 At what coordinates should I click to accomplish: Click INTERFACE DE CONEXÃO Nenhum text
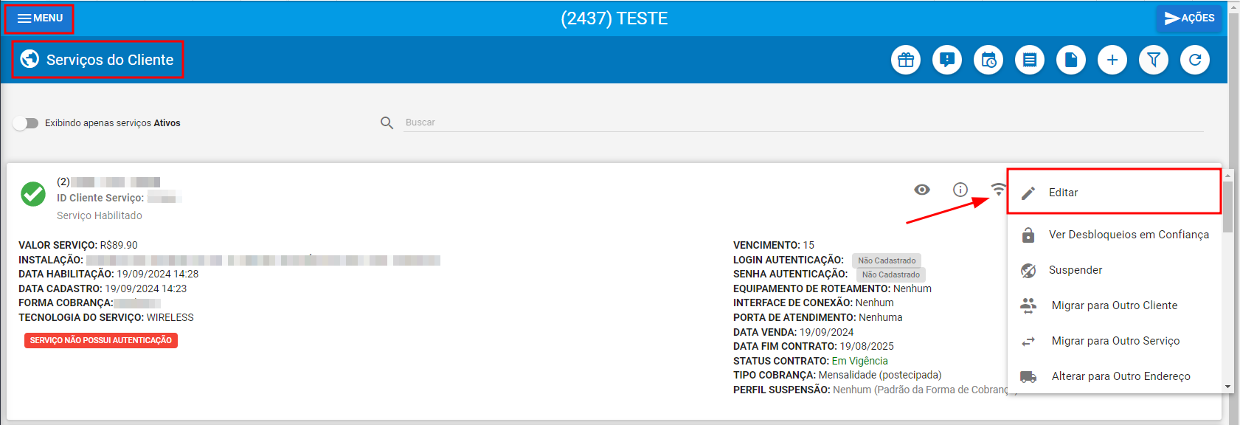(814, 303)
